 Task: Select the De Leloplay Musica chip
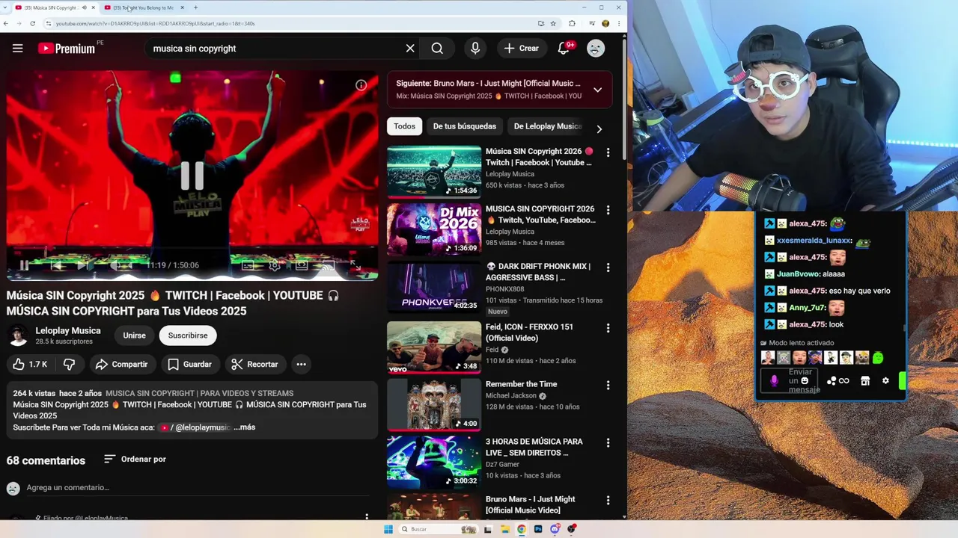547,126
